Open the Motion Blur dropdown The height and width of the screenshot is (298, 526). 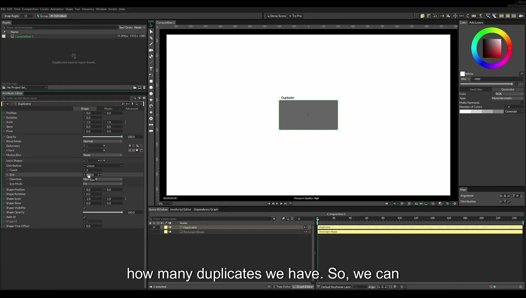[102, 155]
